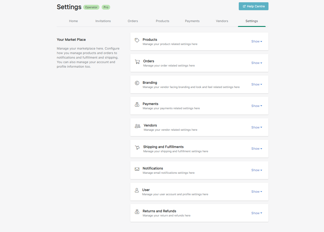Expand the Returns and Refunds section
This screenshot has height=232, width=324.
click(257, 213)
